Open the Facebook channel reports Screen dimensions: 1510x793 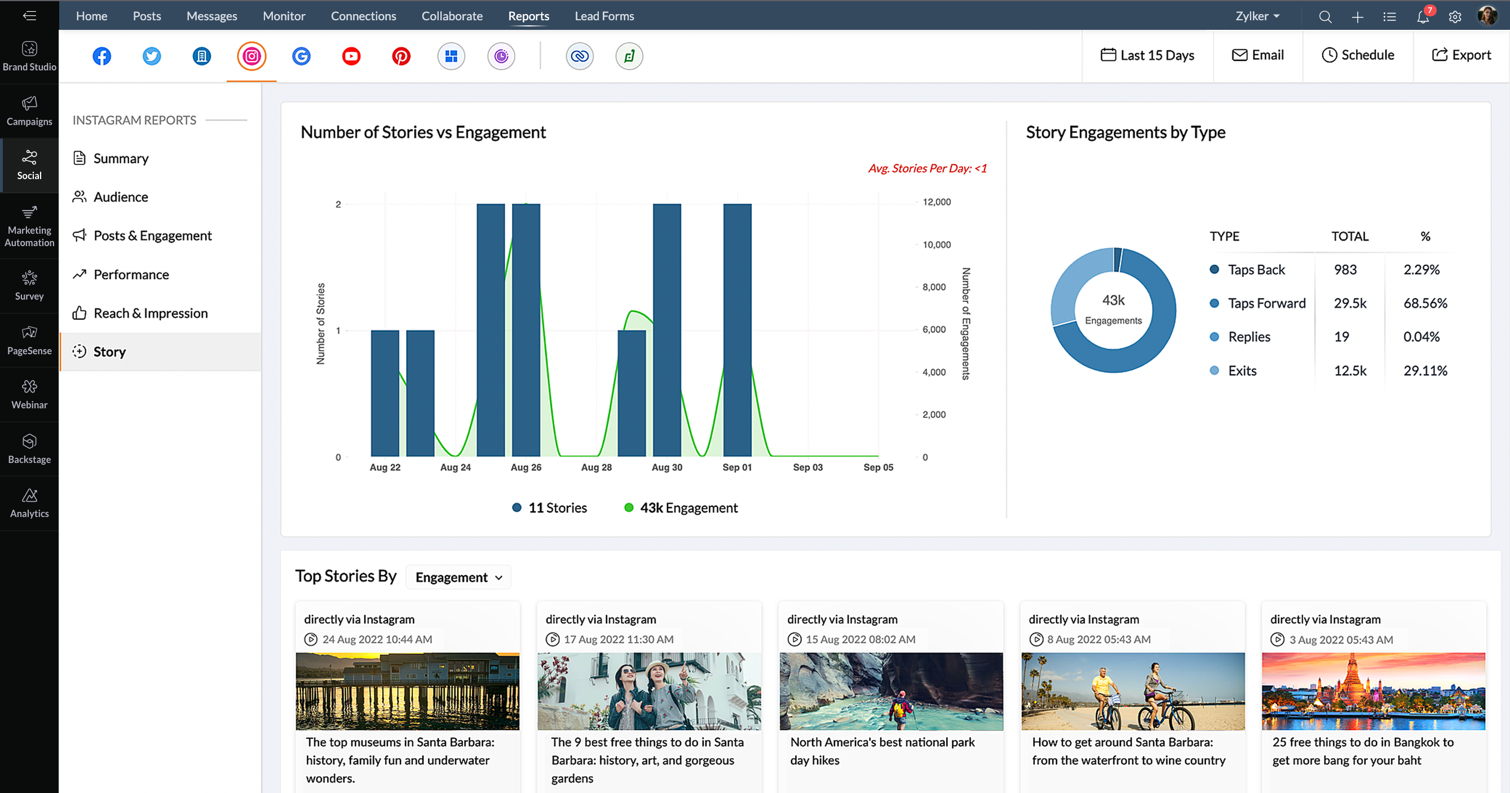[x=101, y=56]
